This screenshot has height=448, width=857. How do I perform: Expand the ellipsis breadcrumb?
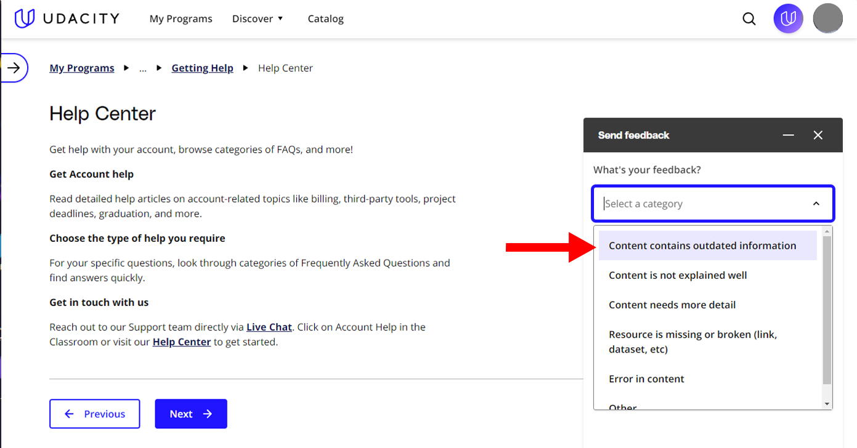[143, 68]
